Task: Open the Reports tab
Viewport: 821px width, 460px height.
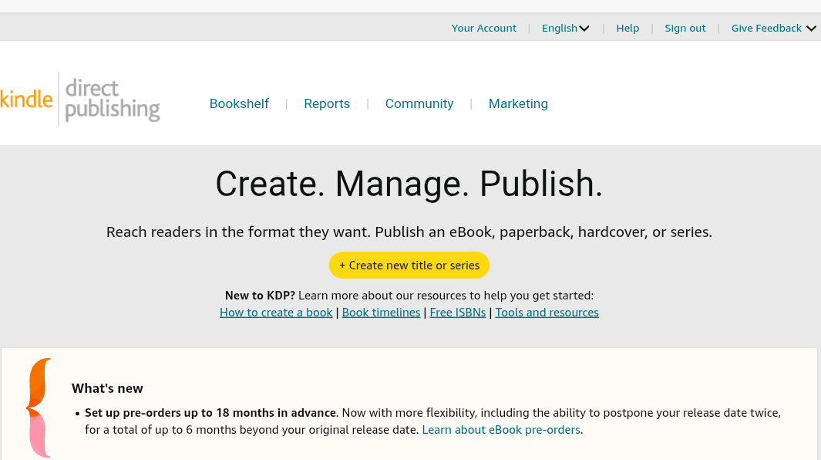Action: 327,104
